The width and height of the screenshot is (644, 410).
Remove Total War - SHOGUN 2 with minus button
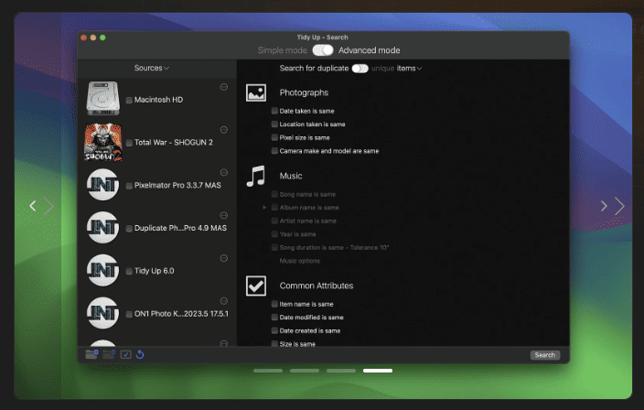click(x=224, y=130)
